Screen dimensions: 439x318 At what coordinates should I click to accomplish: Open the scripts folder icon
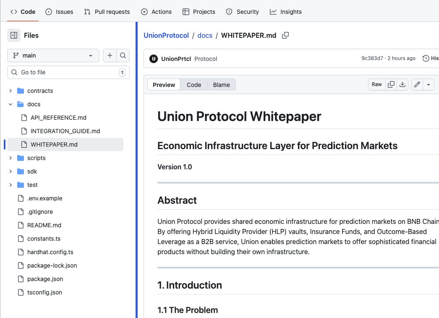tap(21, 158)
